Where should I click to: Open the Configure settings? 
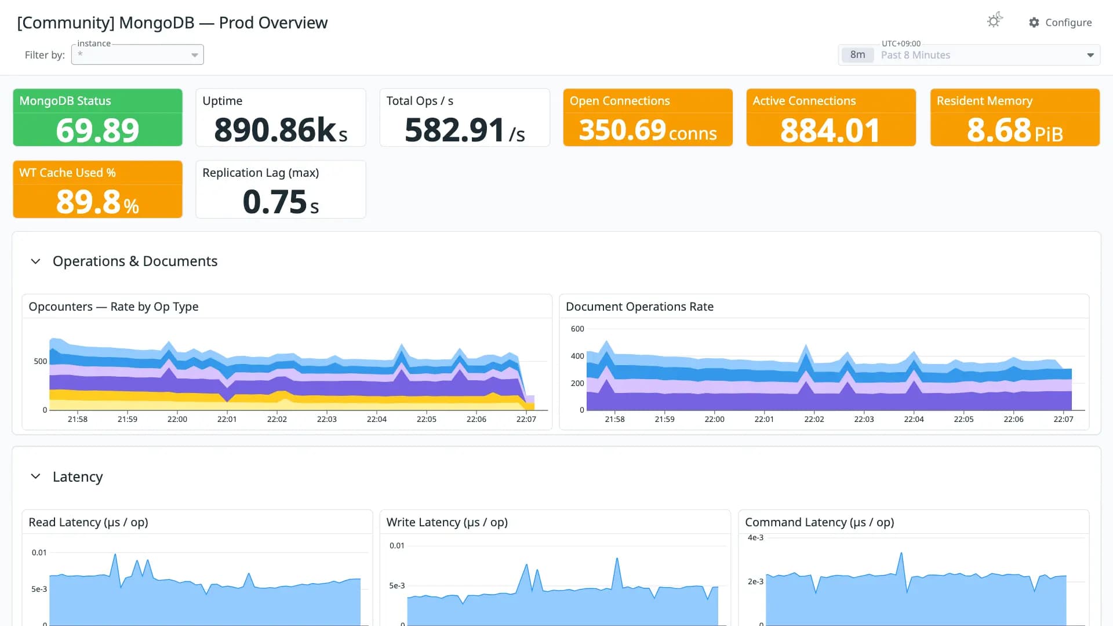click(x=1060, y=23)
